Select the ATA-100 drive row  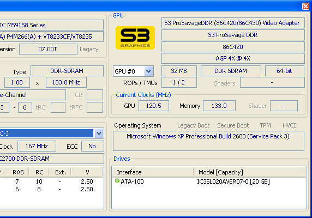(209, 181)
